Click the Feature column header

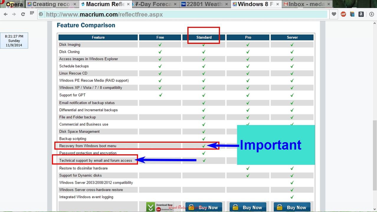(98, 37)
